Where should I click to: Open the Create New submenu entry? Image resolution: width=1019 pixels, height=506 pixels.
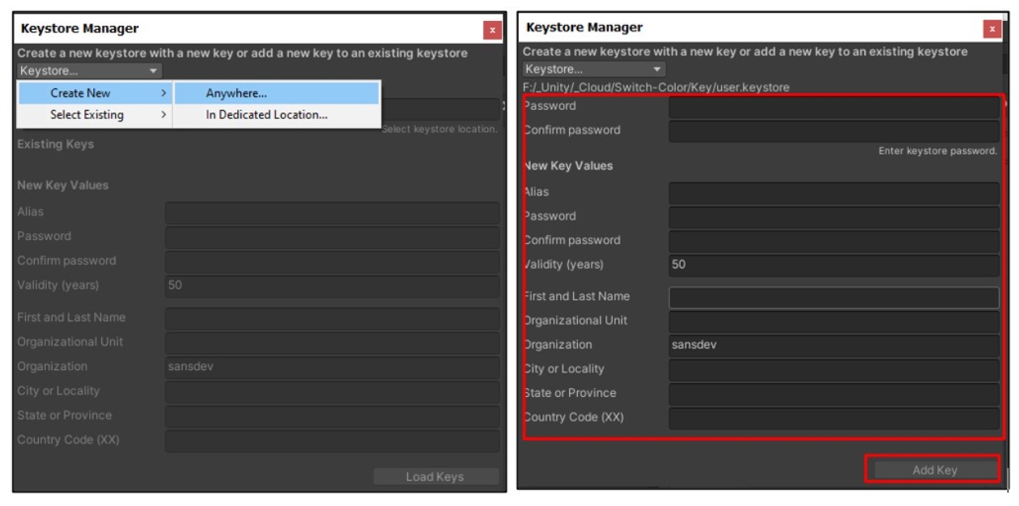81,93
